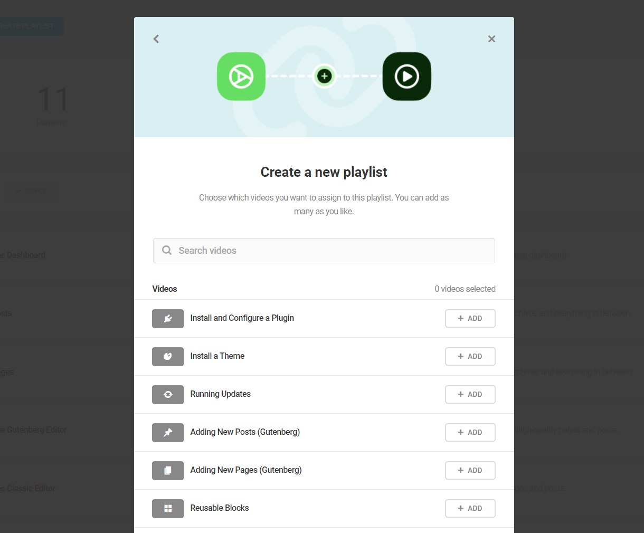
Task: Click the Install a Theme thumbnail icon
Action: coord(168,357)
